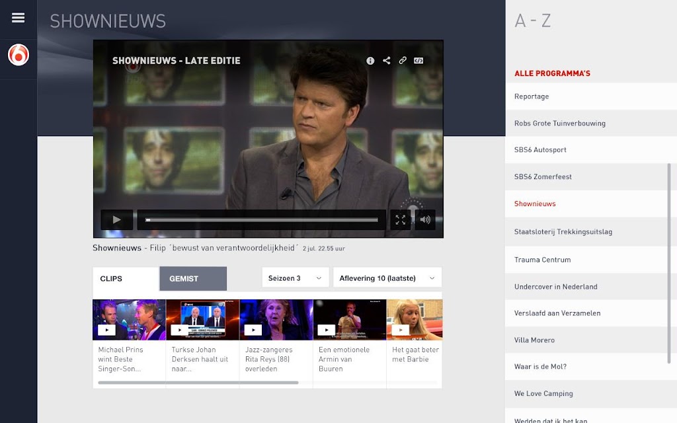Open 'Het gaat beter met Barbie' title
677x423 pixels.
[x=415, y=354]
